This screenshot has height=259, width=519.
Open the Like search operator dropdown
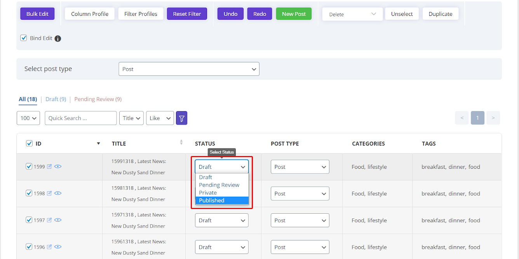(160, 118)
